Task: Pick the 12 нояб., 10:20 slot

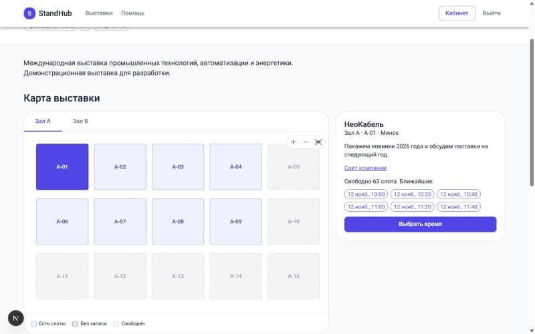Action: [412, 194]
